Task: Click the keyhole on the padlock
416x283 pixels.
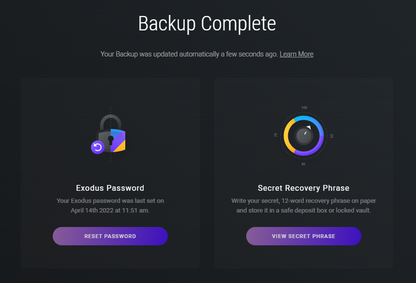Action: pyautogui.click(x=111, y=140)
